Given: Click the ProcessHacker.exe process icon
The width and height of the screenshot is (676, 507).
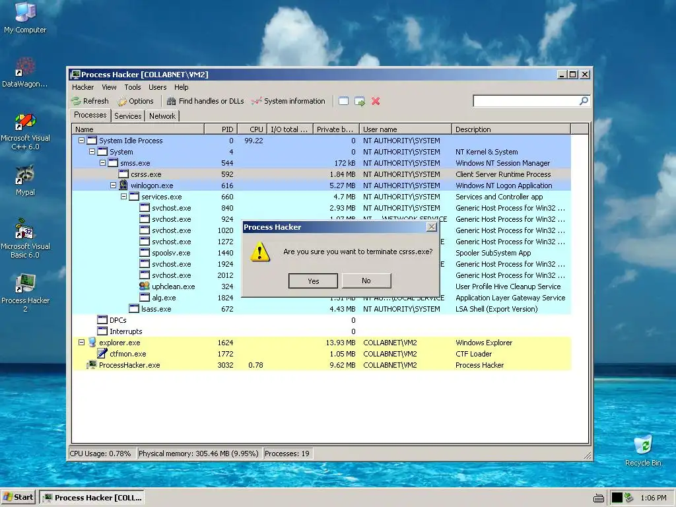Looking at the screenshot, I should click(91, 364).
